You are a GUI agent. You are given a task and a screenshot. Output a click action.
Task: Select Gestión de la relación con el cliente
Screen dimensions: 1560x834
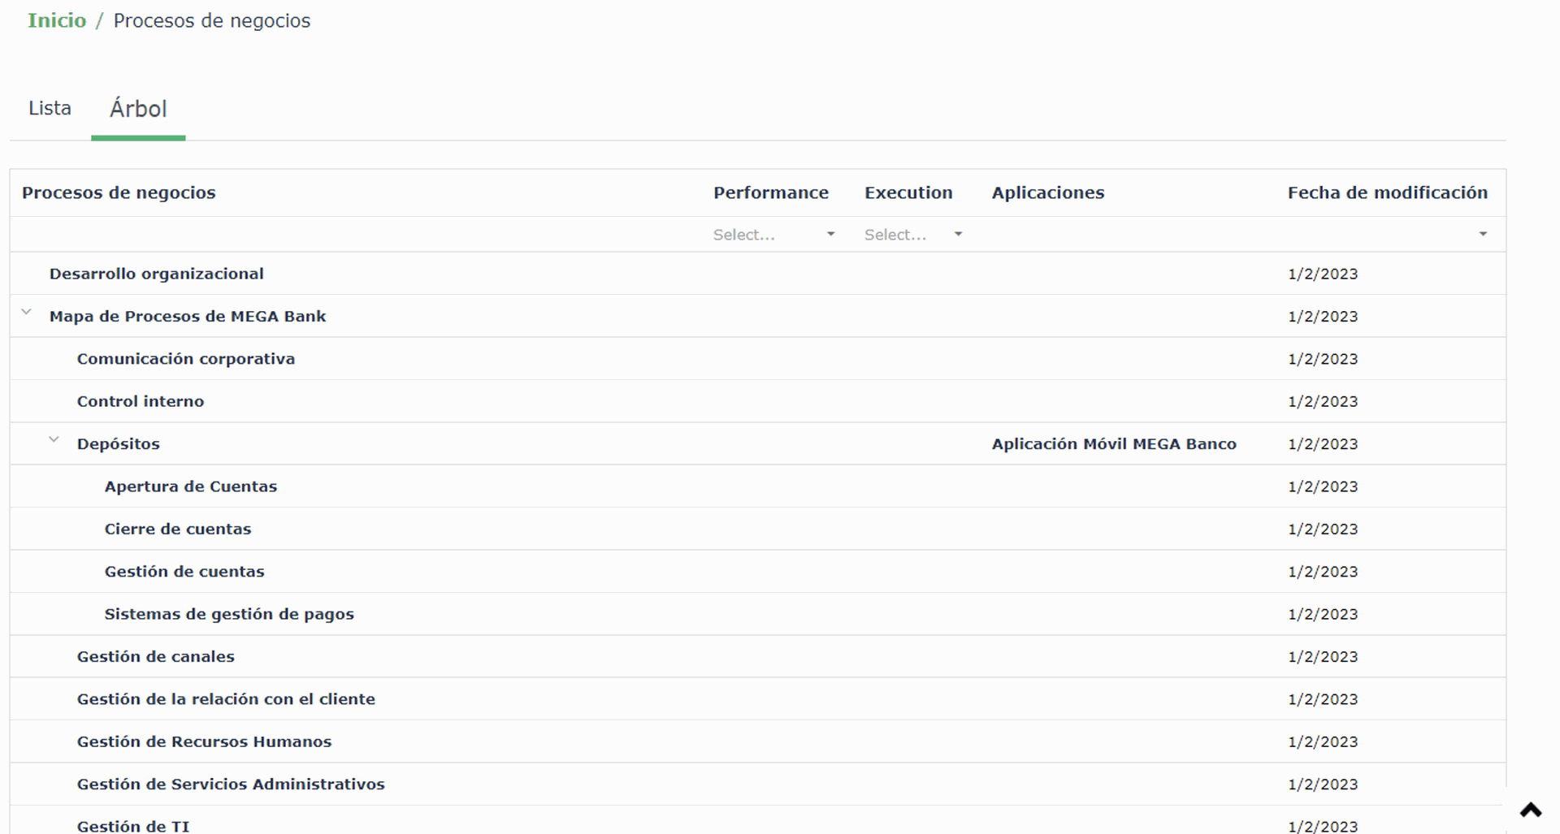(x=226, y=699)
